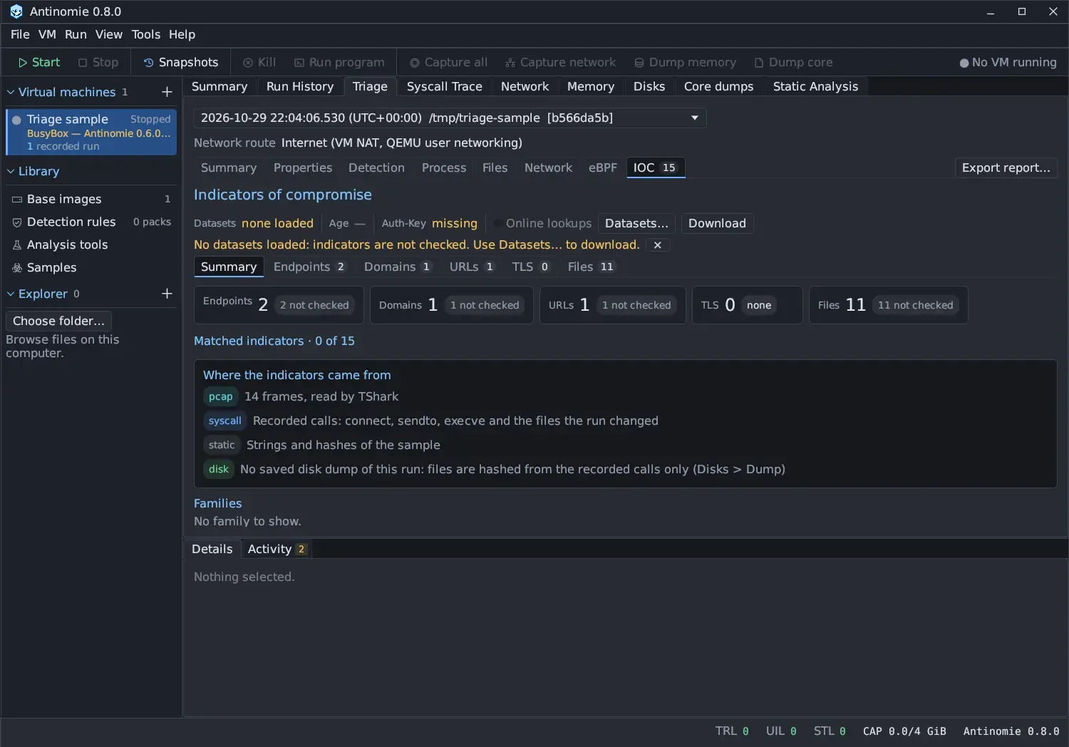The image size is (1069, 747).
Task: Dismiss the no datasets loaded warning
Action: 658,244
